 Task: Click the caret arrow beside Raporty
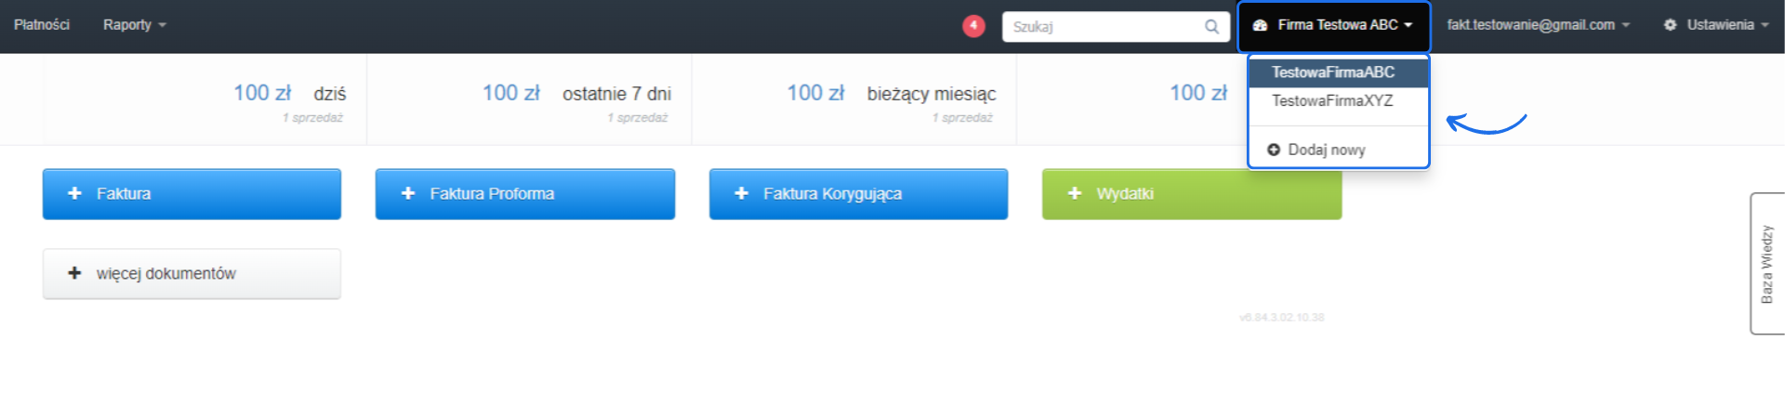tap(162, 26)
